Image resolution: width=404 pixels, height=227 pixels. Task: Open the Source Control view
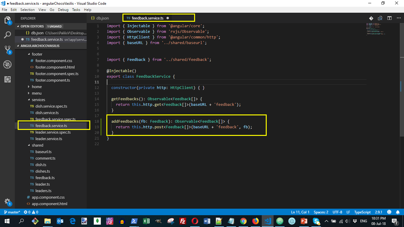coord(7,50)
